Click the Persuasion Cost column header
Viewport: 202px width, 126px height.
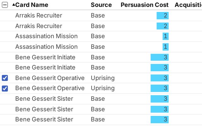(x=145, y=5)
